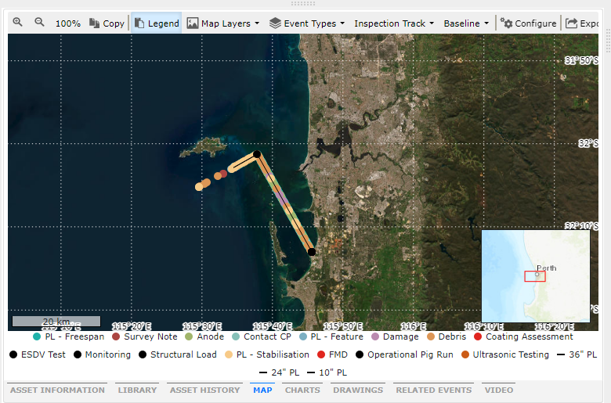Open the Drawings tab

click(x=358, y=390)
